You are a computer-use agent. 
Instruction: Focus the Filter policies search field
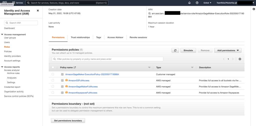107,59
